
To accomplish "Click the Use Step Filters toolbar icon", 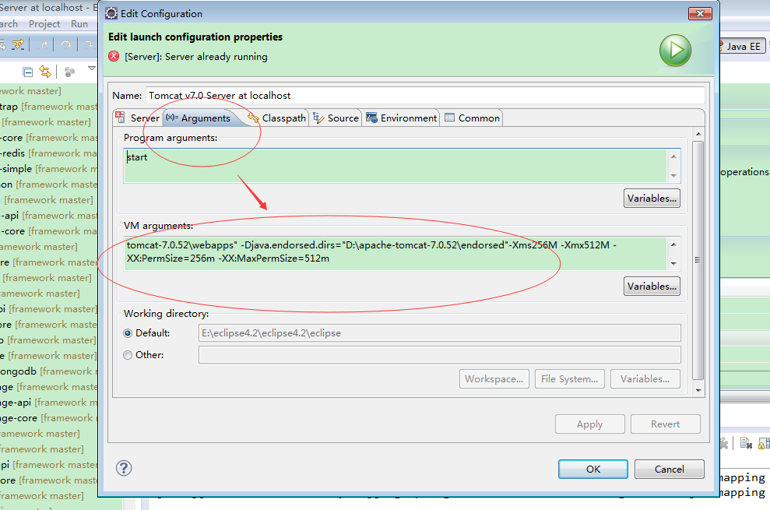I will (18, 44).
